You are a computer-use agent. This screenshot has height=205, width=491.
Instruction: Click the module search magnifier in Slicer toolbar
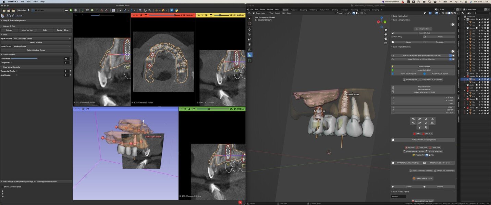click(29, 10)
